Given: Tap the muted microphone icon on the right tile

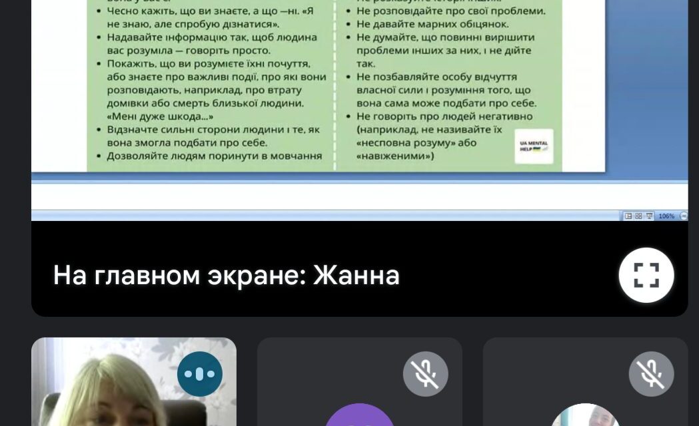Looking at the screenshot, I should 651,374.
